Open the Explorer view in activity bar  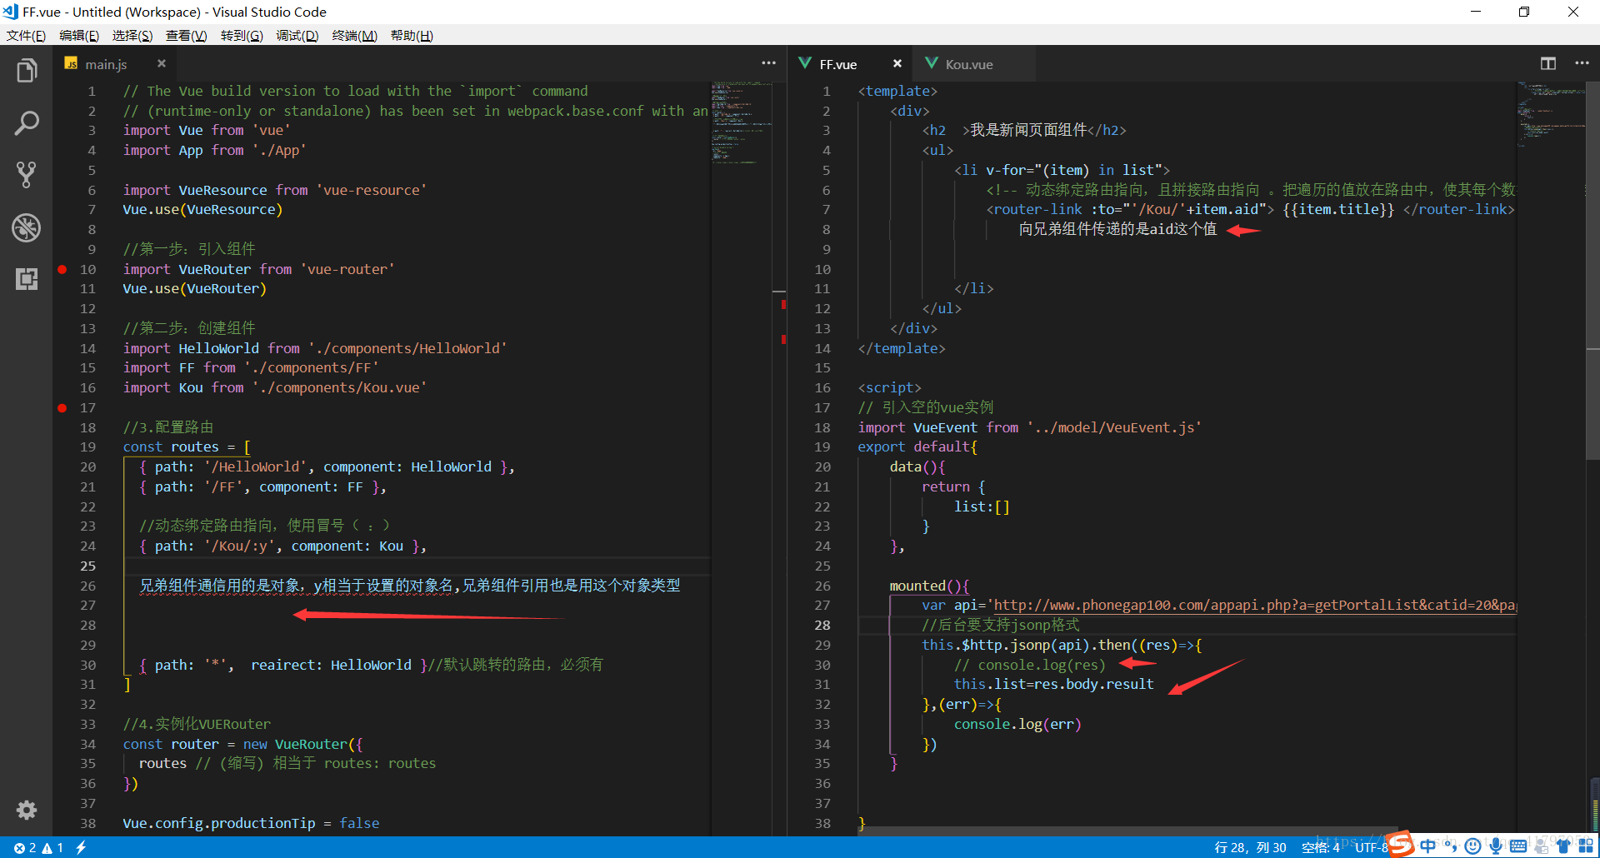coord(27,71)
